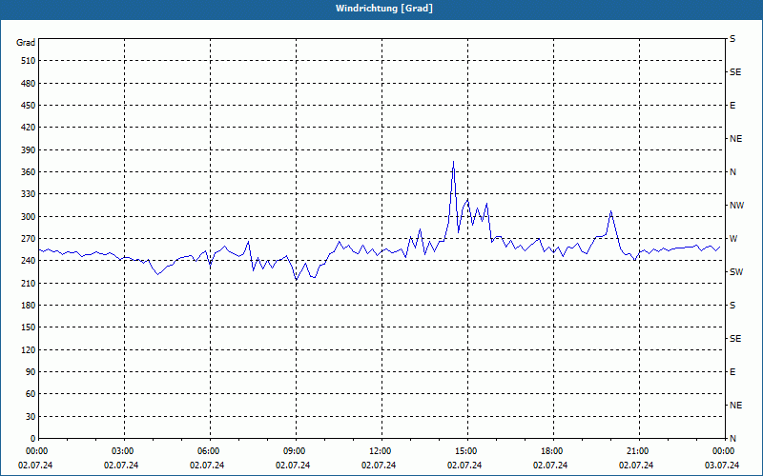Click the 300 y-axis value
The image size is (763, 476).
[x=29, y=217]
